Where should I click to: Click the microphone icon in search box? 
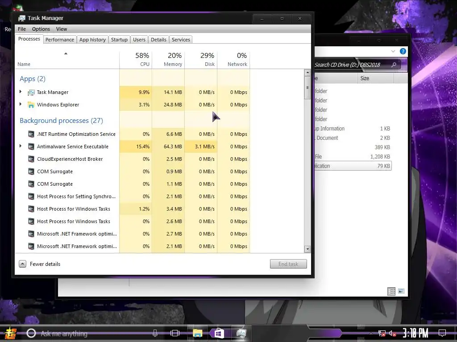coord(155,333)
